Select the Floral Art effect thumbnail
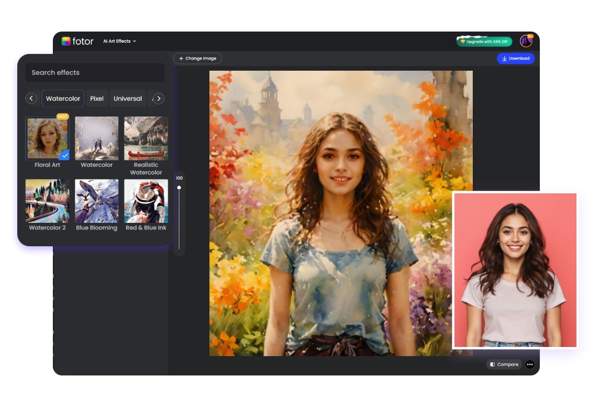 click(47, 138)
